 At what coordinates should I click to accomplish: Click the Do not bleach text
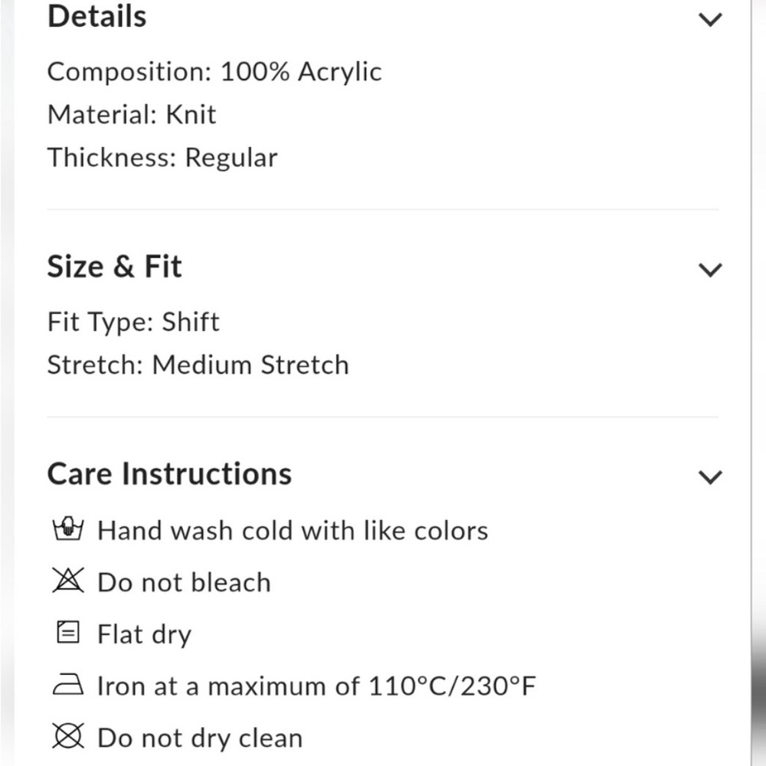click(184, 582)
